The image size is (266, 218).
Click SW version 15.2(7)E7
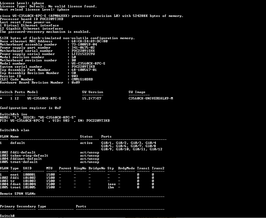pos(92,98)
